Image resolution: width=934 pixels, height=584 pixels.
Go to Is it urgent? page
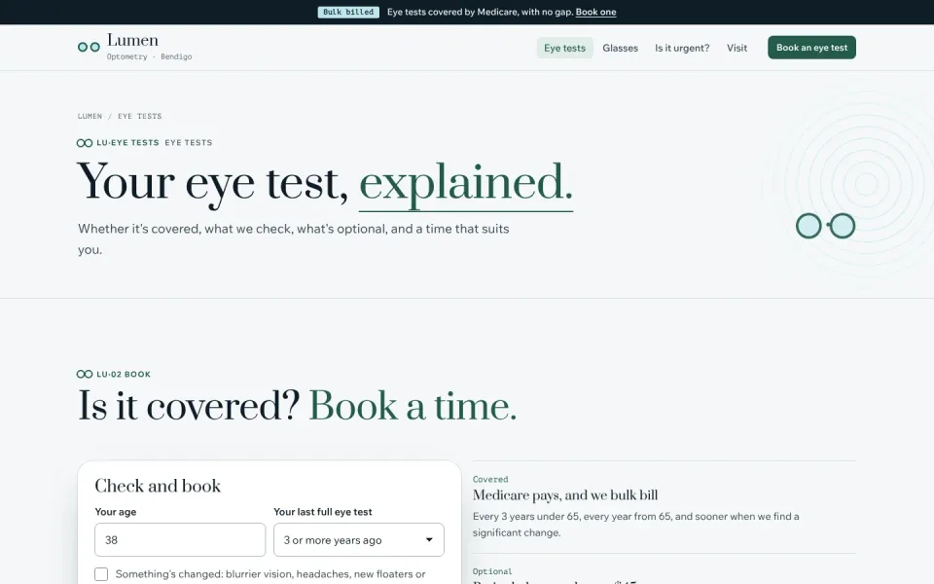tap(682, 48)
